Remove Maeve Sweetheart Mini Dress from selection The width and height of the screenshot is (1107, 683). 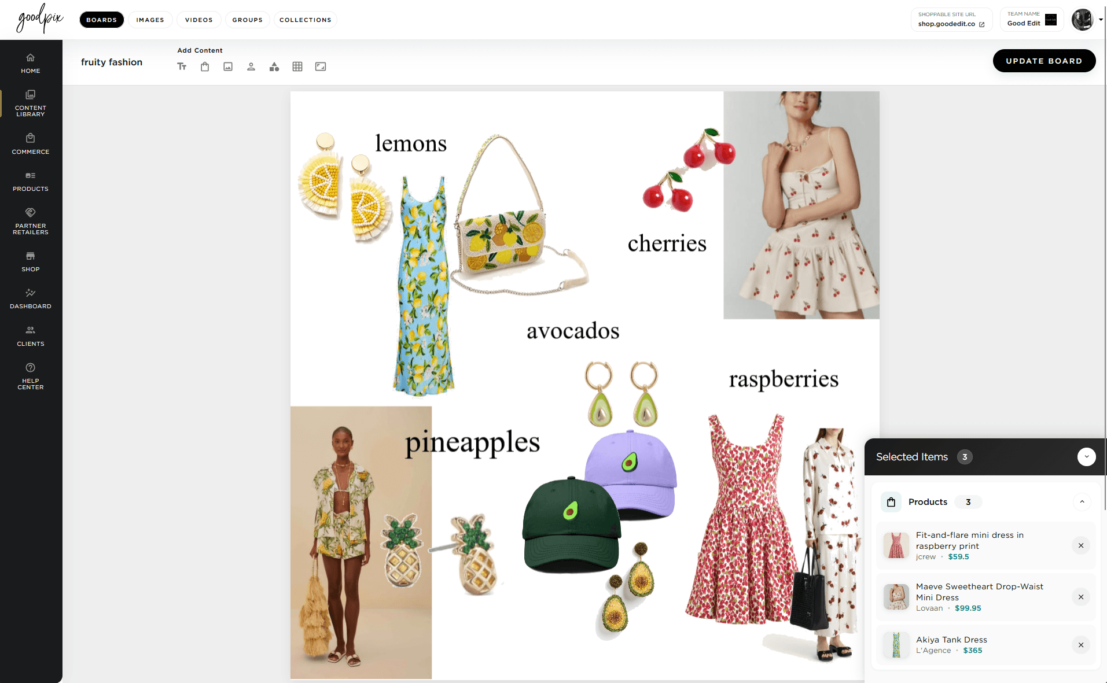(1080, 597)
